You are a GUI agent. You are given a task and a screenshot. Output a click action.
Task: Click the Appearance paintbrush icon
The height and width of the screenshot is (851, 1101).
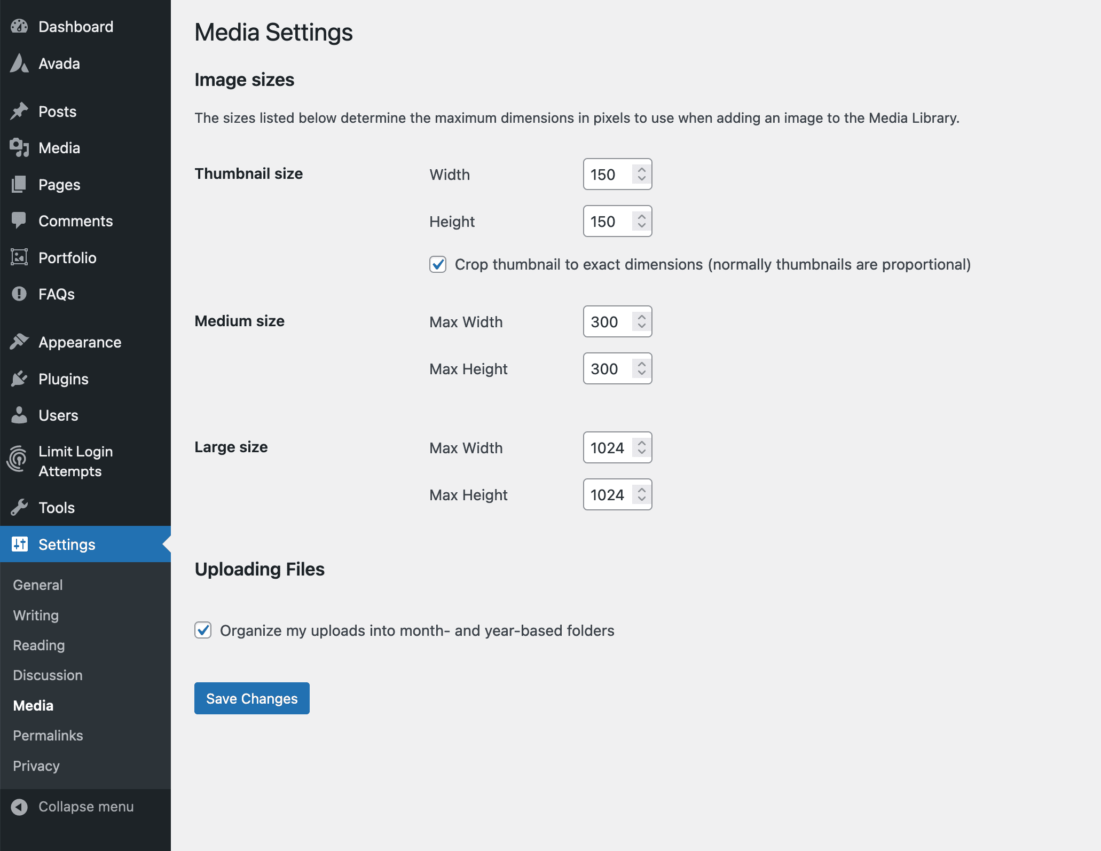19,342
